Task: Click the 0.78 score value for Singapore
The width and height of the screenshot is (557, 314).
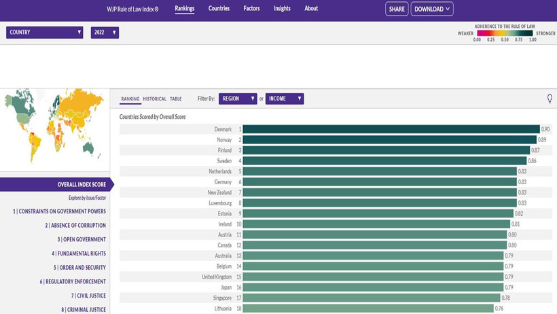Action: (x=505, y=298)
